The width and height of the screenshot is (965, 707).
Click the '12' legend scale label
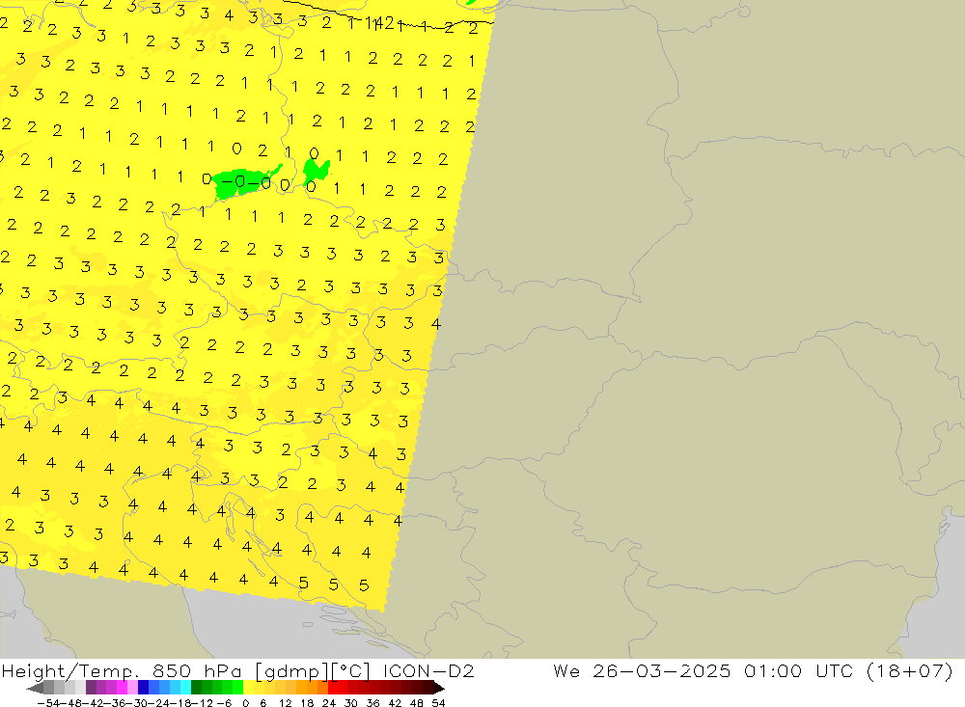point(285,703)
